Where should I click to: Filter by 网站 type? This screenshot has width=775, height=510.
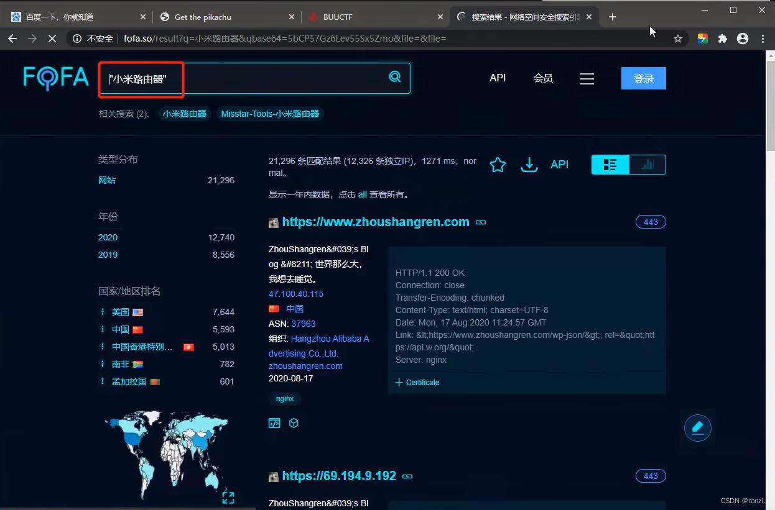click(x=107, y=180)
